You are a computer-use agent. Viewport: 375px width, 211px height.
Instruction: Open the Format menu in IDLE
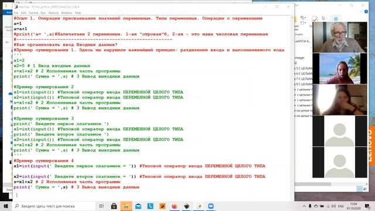pyautogui.click(x=33, y=13)
